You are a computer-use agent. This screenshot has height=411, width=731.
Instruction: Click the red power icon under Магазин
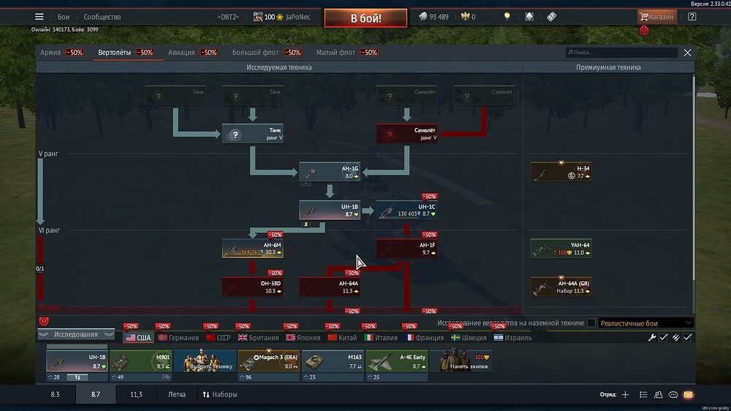[x=644, y=30]
